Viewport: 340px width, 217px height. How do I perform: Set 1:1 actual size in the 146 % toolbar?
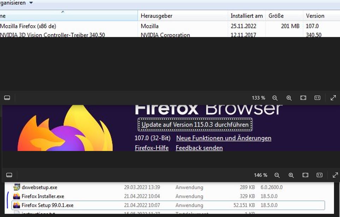[320, 175]
